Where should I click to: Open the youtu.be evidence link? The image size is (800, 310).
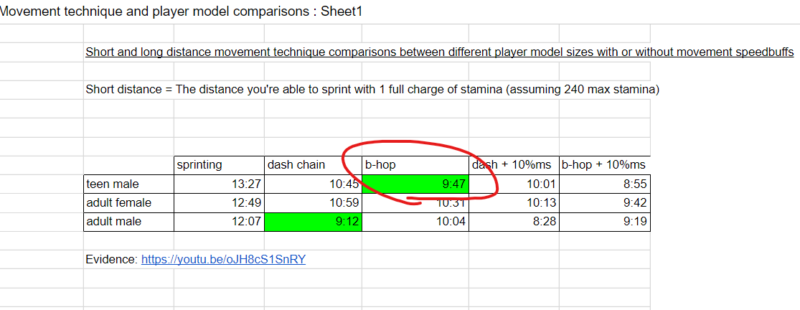(x=223, y=260)
